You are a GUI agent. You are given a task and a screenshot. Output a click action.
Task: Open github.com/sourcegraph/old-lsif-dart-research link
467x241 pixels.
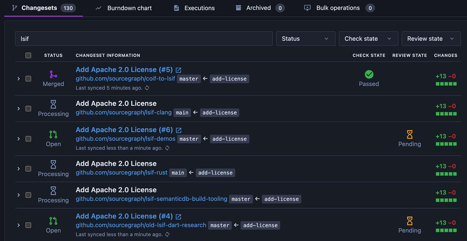coord(141,225)
